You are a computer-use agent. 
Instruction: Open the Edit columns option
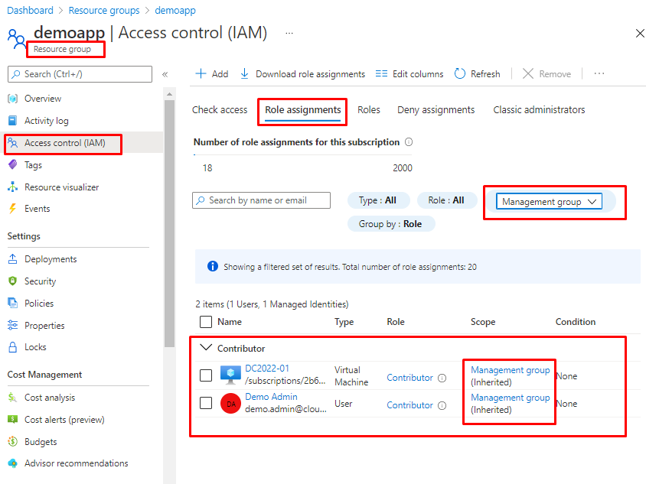point(409,74)
